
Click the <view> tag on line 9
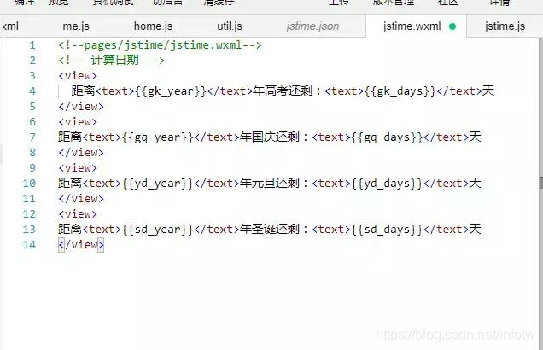point(78,168)
